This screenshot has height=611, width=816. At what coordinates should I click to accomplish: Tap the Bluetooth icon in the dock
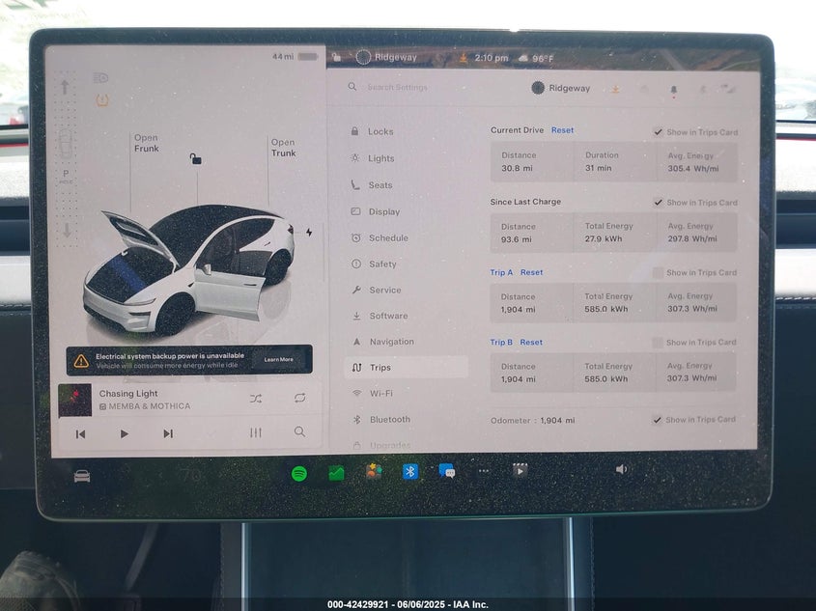[x=409, y=472]
